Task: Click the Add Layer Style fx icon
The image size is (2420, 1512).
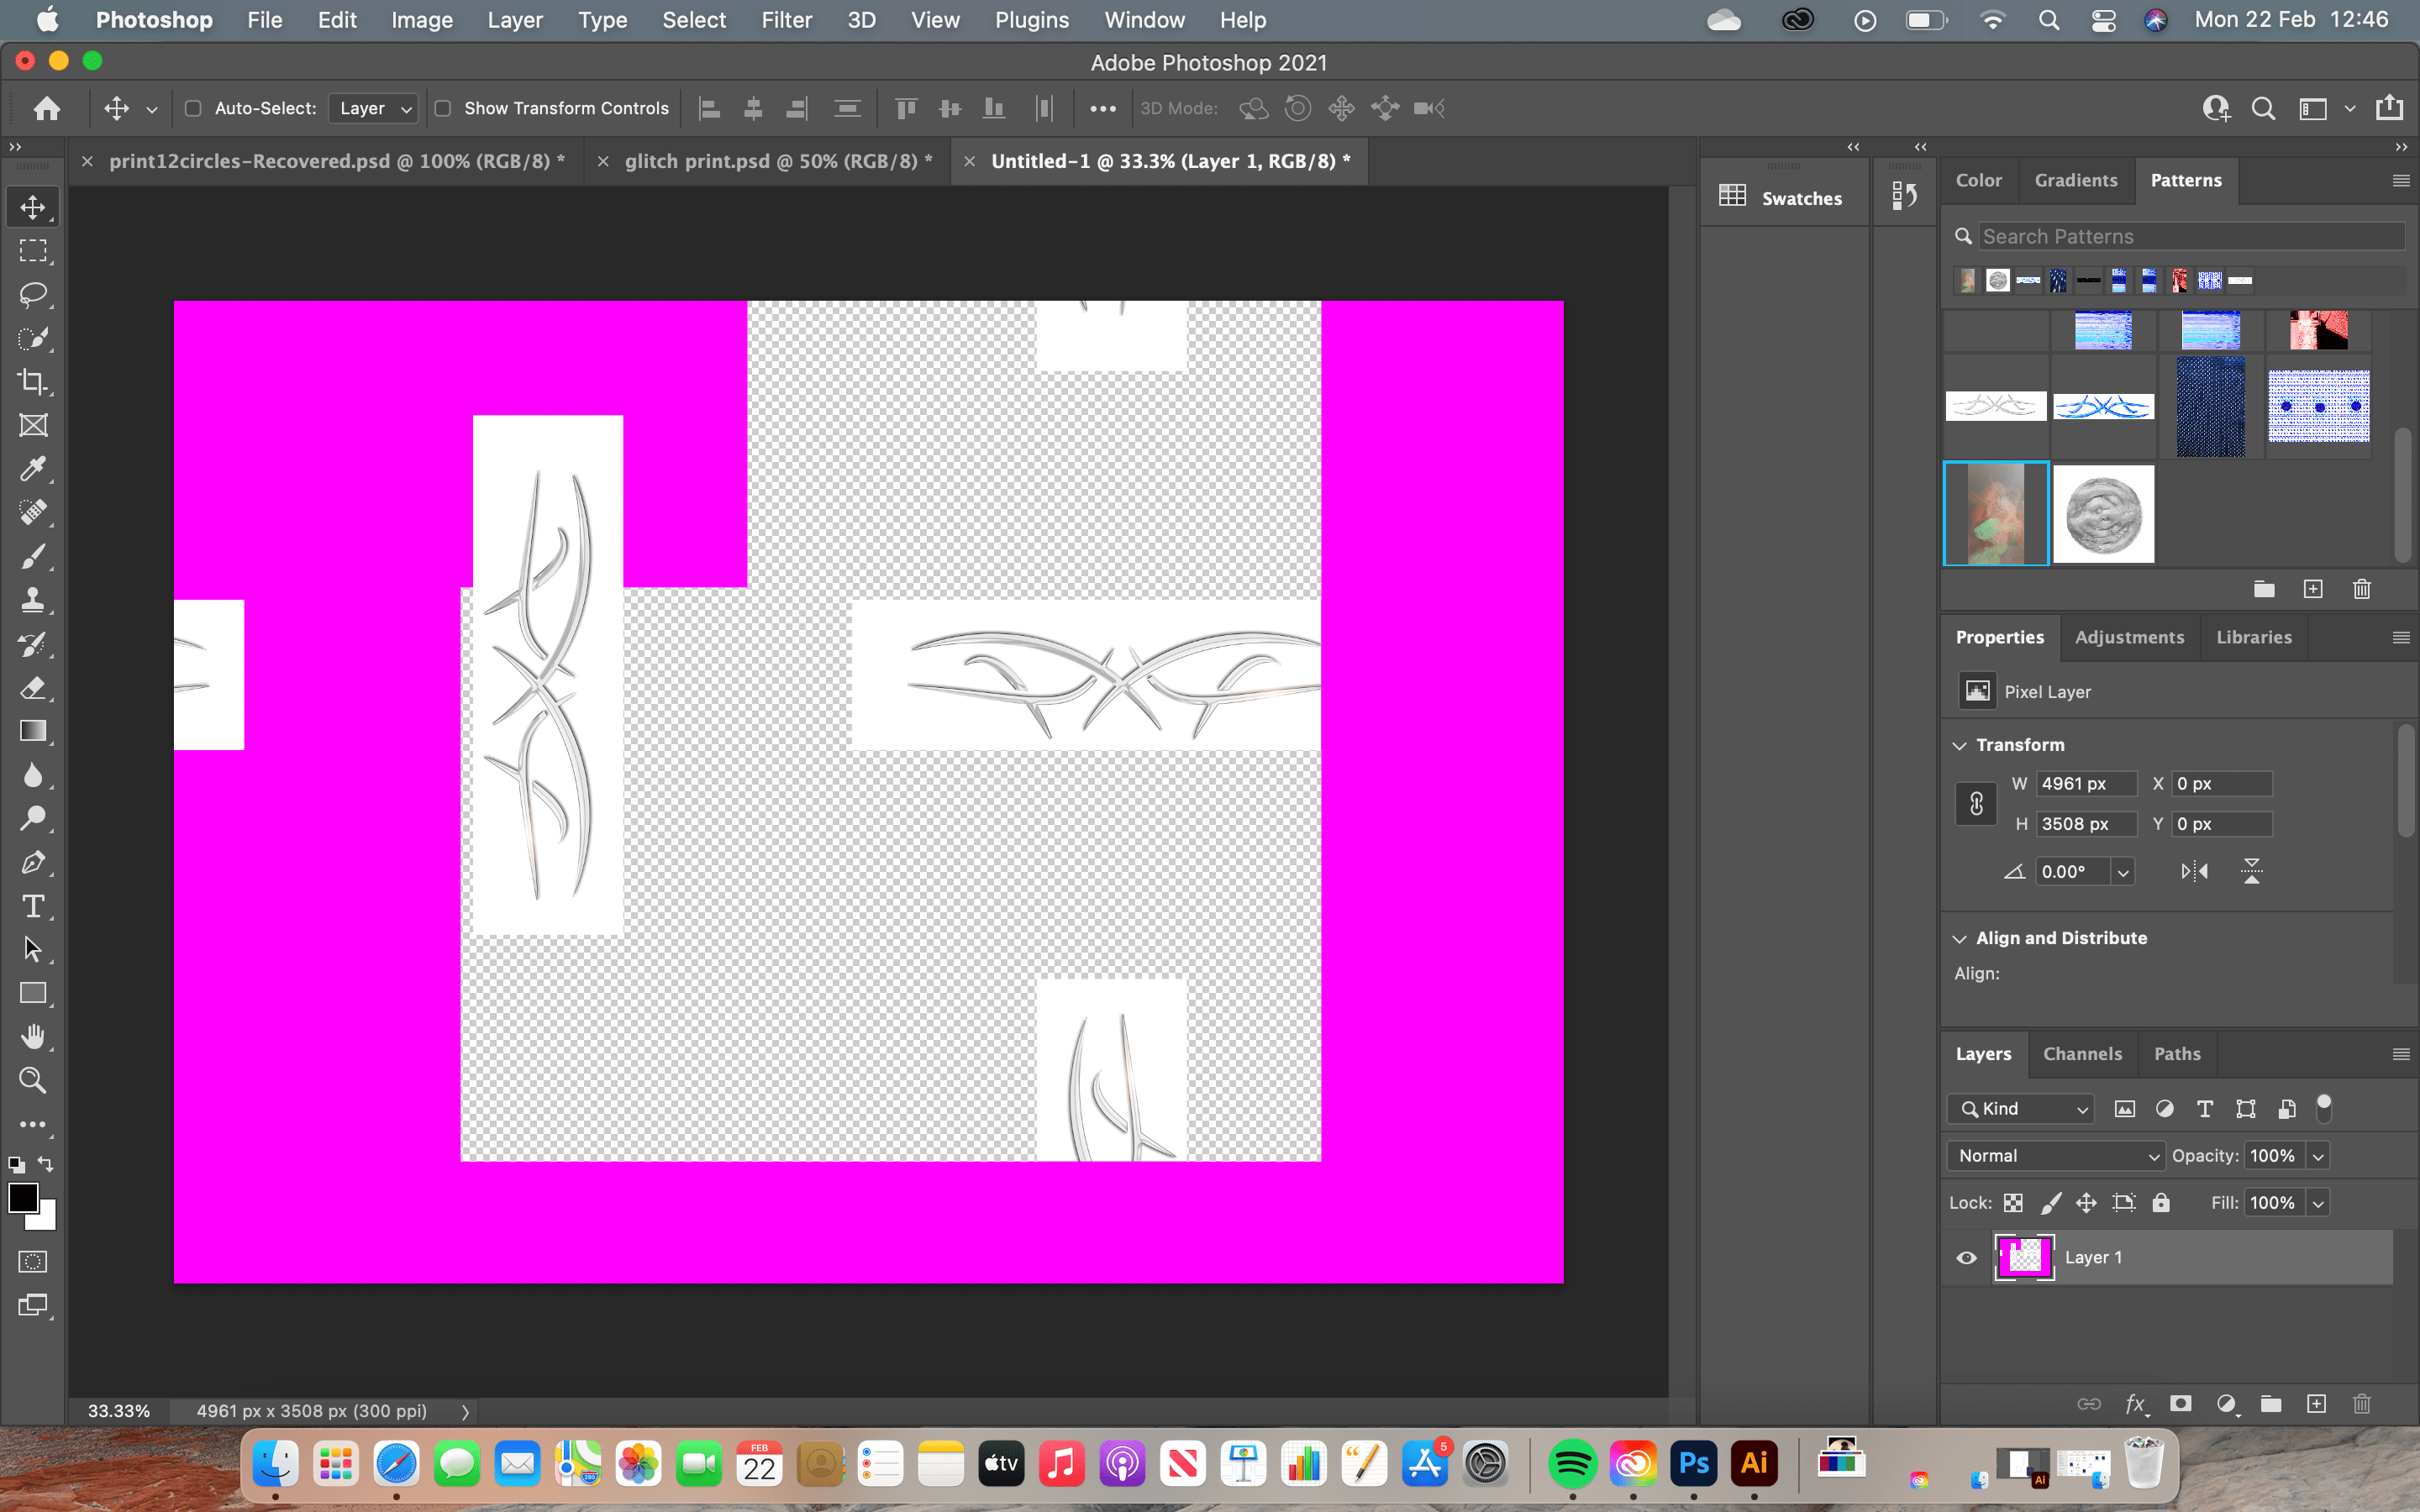Action: (2134, 1404)
